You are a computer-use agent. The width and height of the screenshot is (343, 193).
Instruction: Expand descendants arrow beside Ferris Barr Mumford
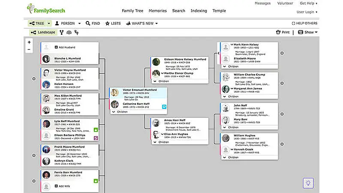(34, 181)
